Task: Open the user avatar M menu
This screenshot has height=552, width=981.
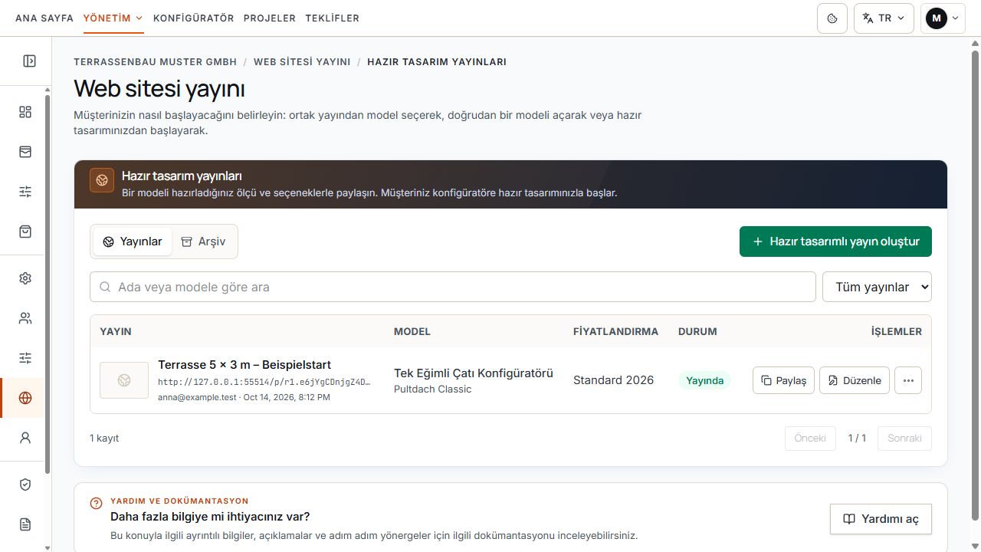Action: (943, 18)
